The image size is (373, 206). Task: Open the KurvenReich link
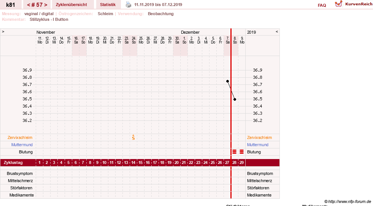[x=359, y=4]
